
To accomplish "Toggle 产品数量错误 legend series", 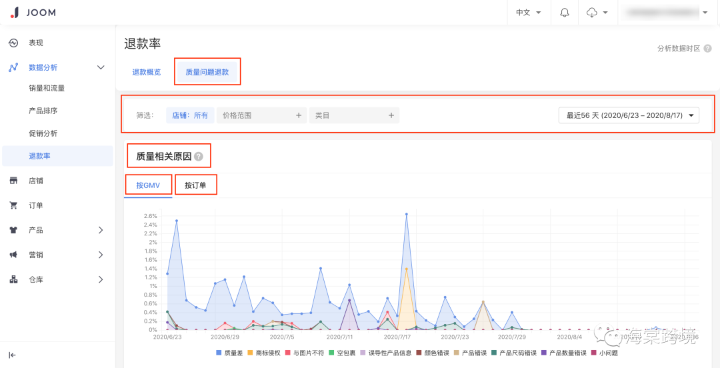I will [564, 353].
